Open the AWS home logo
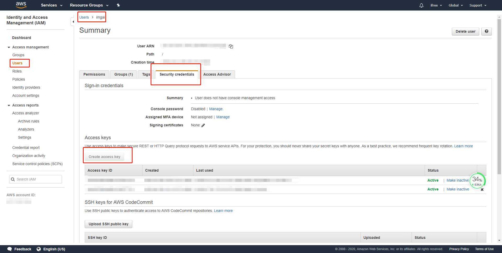Viewport: 502px width, 253px height. [21, 5]
